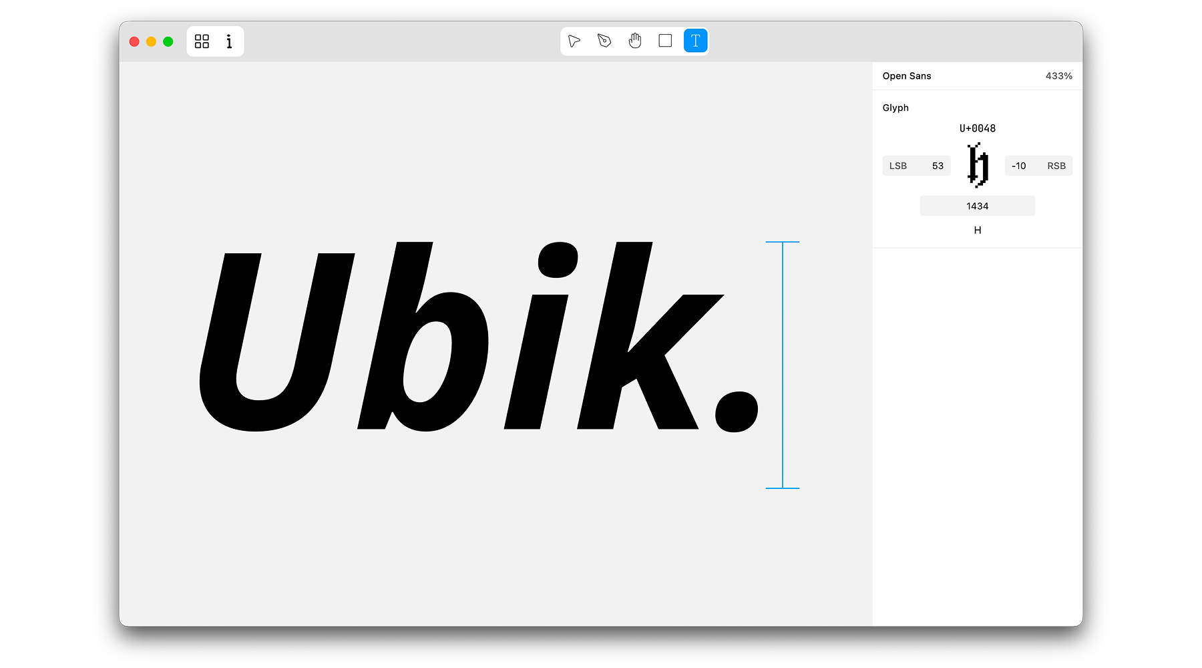Activate the Text tool
The height and width of the screenshot is (668, 1202).
[x=695, y=41]
